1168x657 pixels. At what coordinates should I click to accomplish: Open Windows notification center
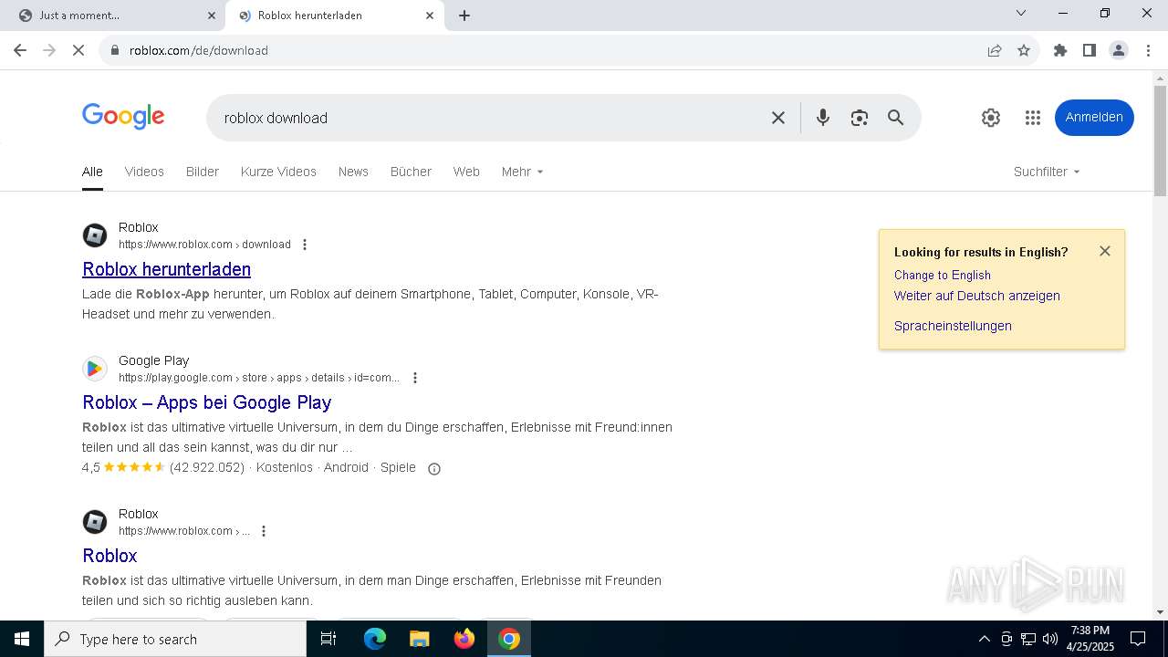click(x=1138, y=639)
